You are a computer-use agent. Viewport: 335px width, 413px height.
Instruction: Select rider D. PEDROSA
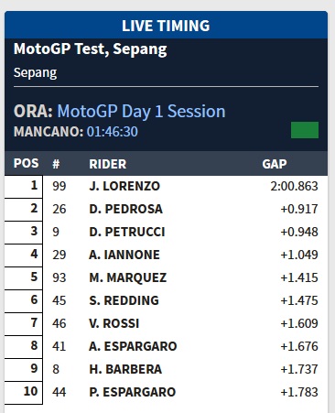point(125,209)
